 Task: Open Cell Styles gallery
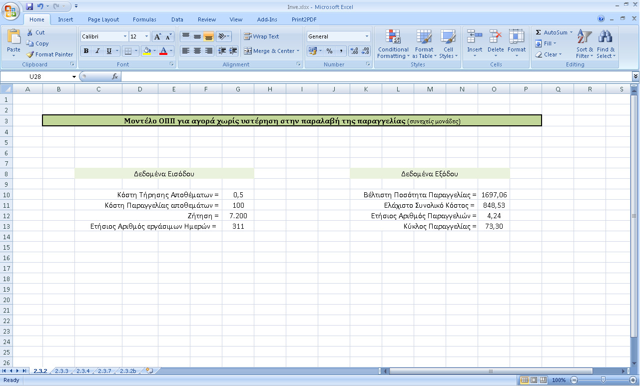(448, 44)
